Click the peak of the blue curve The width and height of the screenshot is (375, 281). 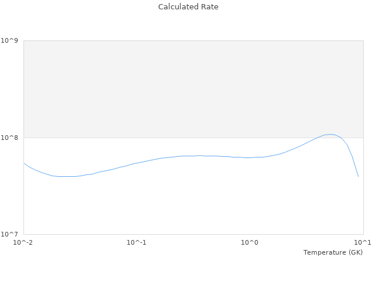point(330,134)
